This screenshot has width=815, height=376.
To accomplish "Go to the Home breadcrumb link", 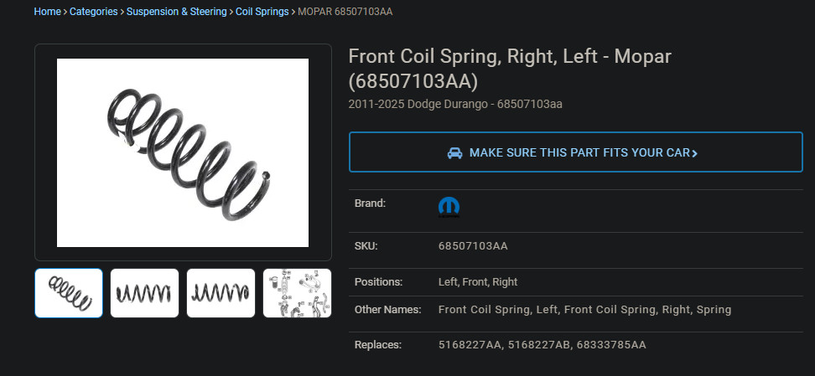I will tap(47, 12).
